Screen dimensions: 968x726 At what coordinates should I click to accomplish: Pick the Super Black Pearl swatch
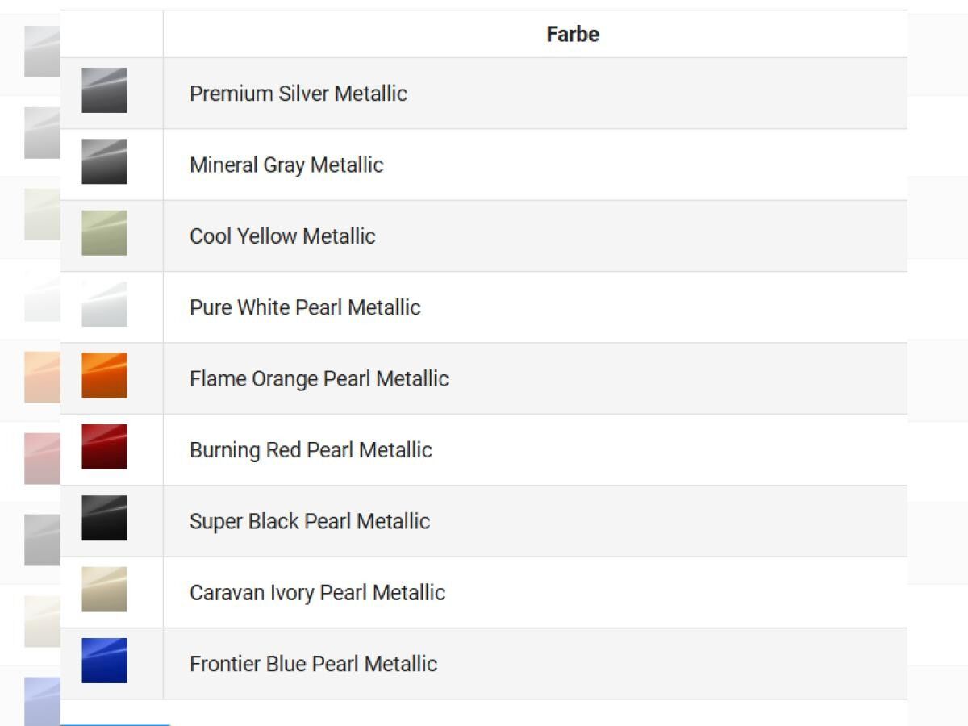(104, 518)
